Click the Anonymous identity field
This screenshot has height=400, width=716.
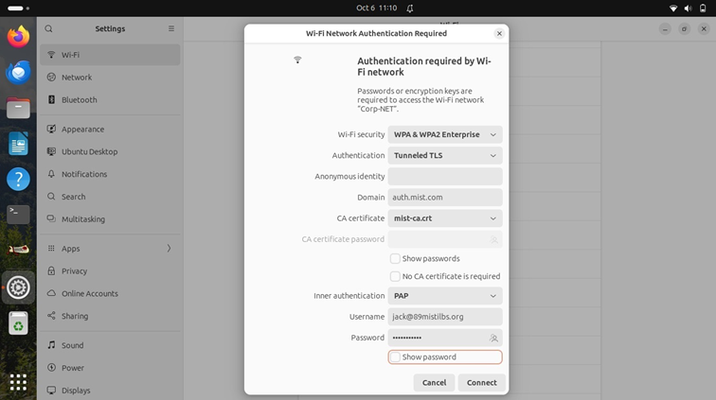pyautogui.click(x=445, y=177)
